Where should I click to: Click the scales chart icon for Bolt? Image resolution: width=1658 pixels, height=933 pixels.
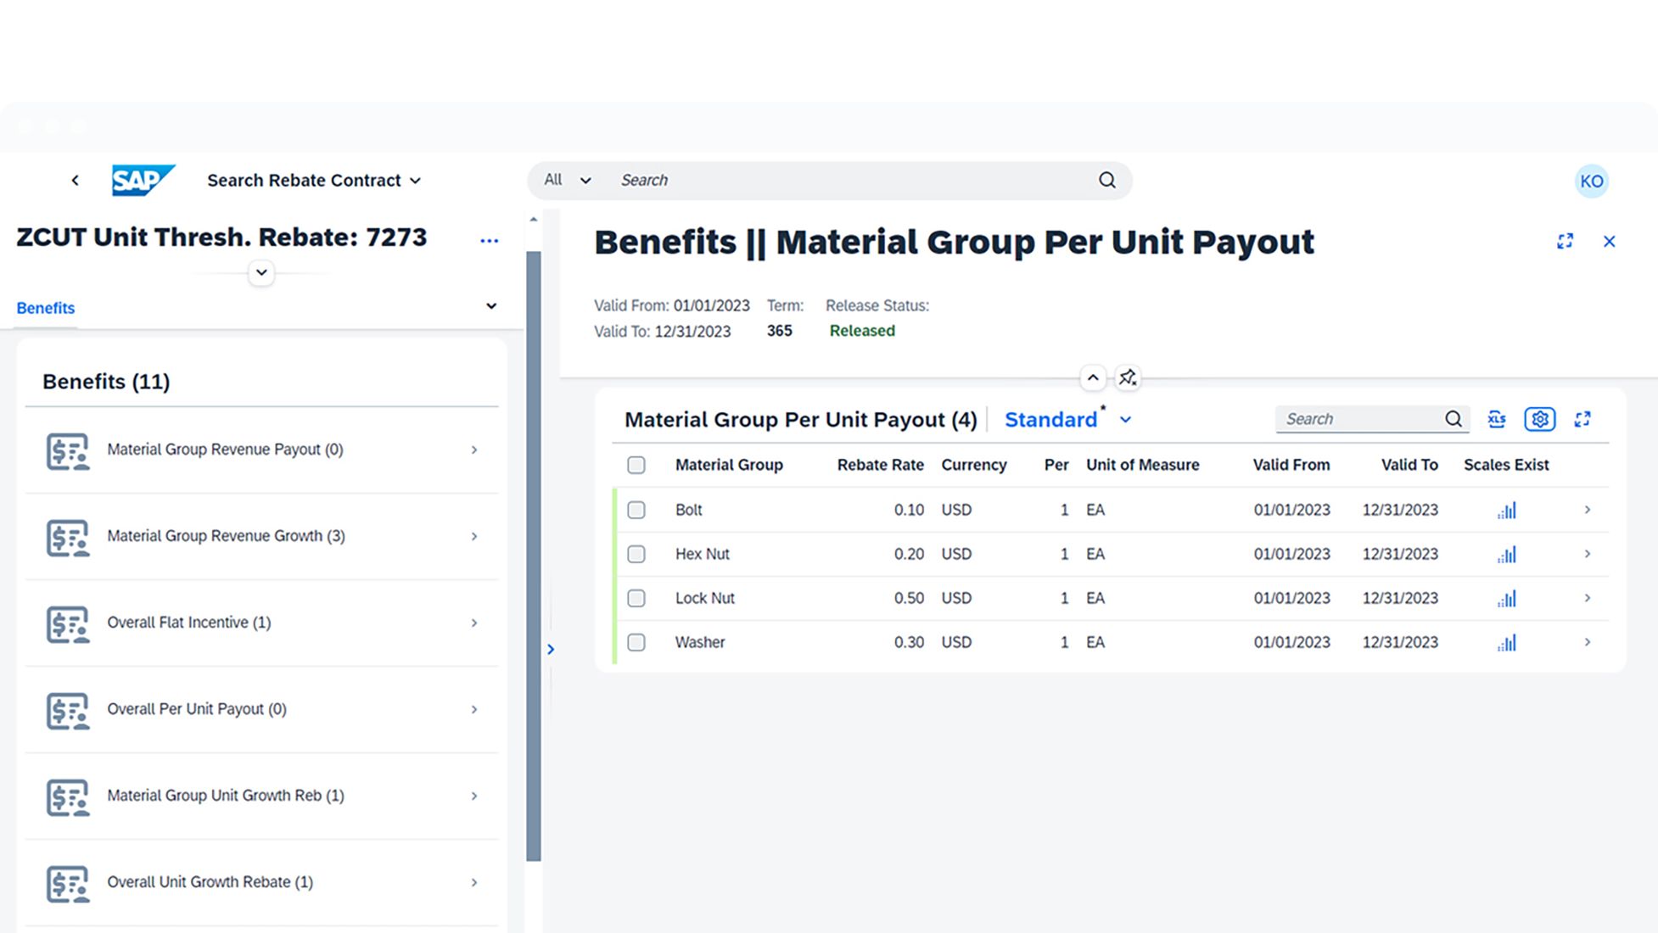tap(1507, 511)
